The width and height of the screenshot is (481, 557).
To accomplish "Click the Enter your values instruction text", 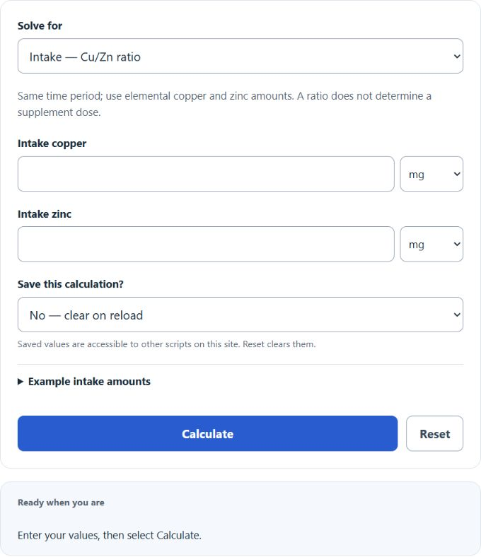I will click(110, 535).
